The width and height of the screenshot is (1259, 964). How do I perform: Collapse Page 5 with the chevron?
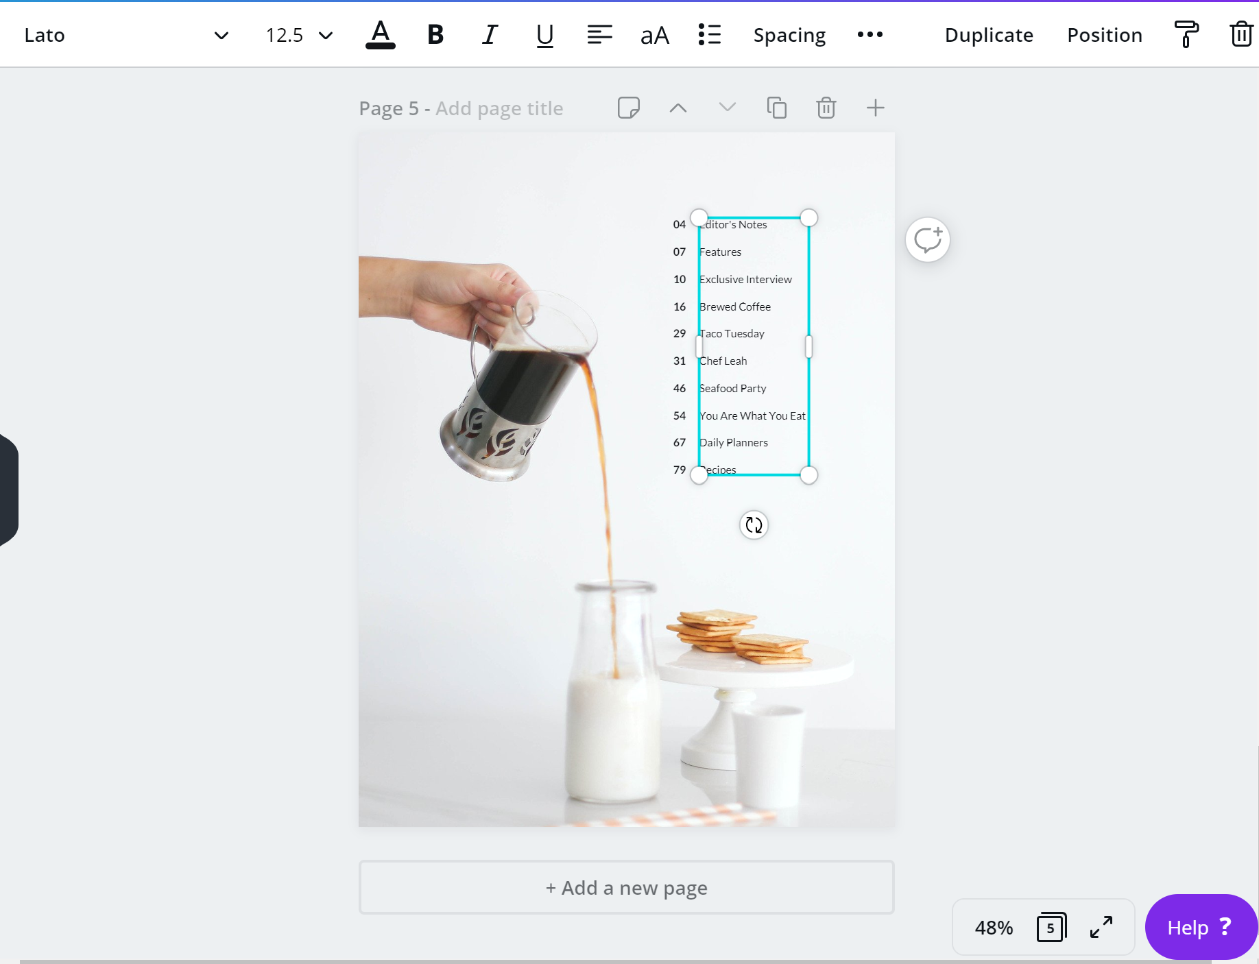point(678,108)
